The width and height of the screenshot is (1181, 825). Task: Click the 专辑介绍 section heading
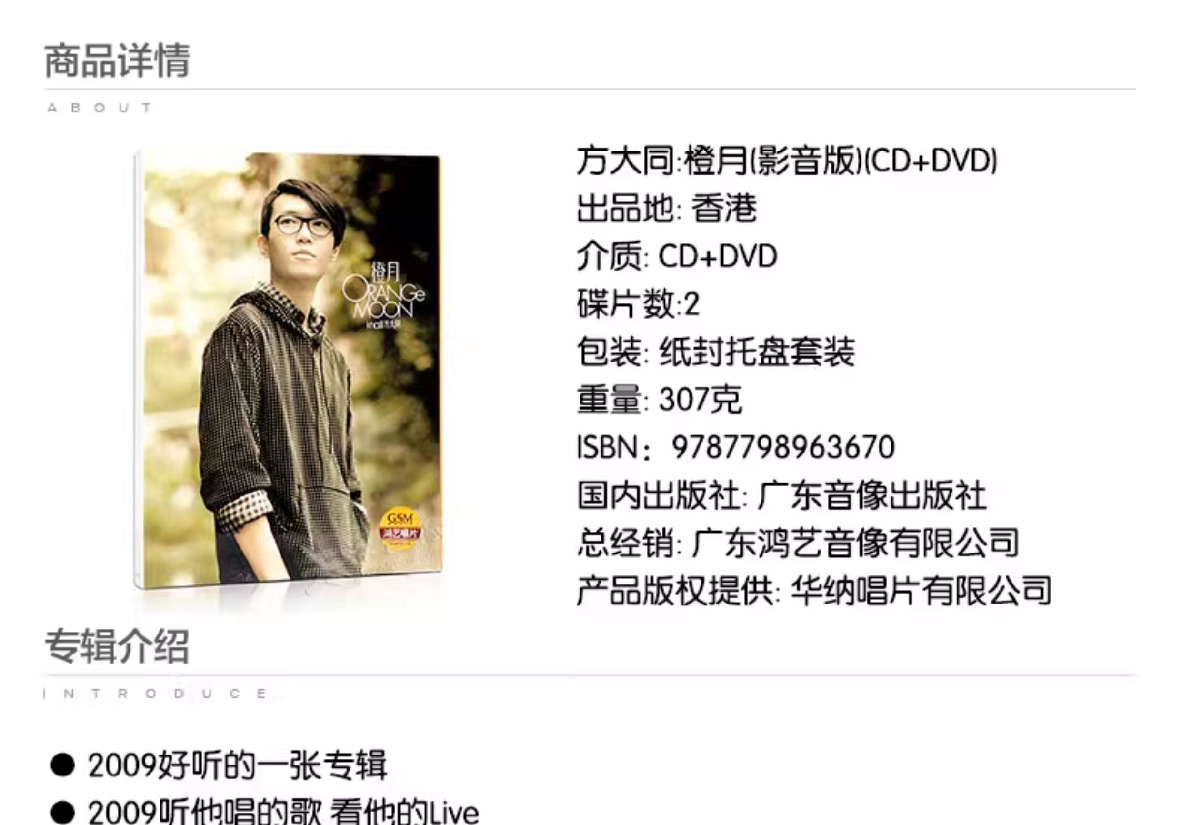point(117,646)
